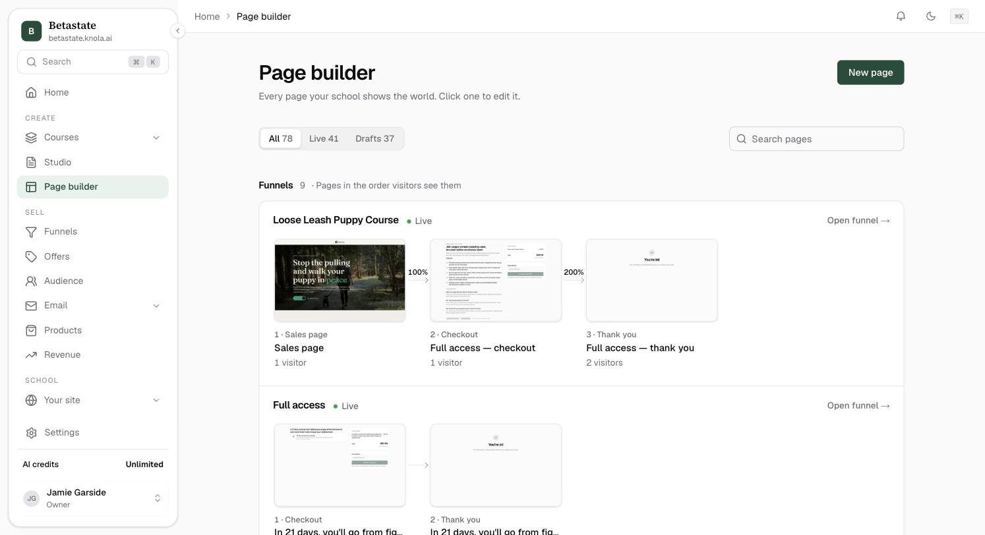Viewport: 985px width, 535px height.
Task: Click the Betastate logo badge
Action: click(x=31, y=31)
